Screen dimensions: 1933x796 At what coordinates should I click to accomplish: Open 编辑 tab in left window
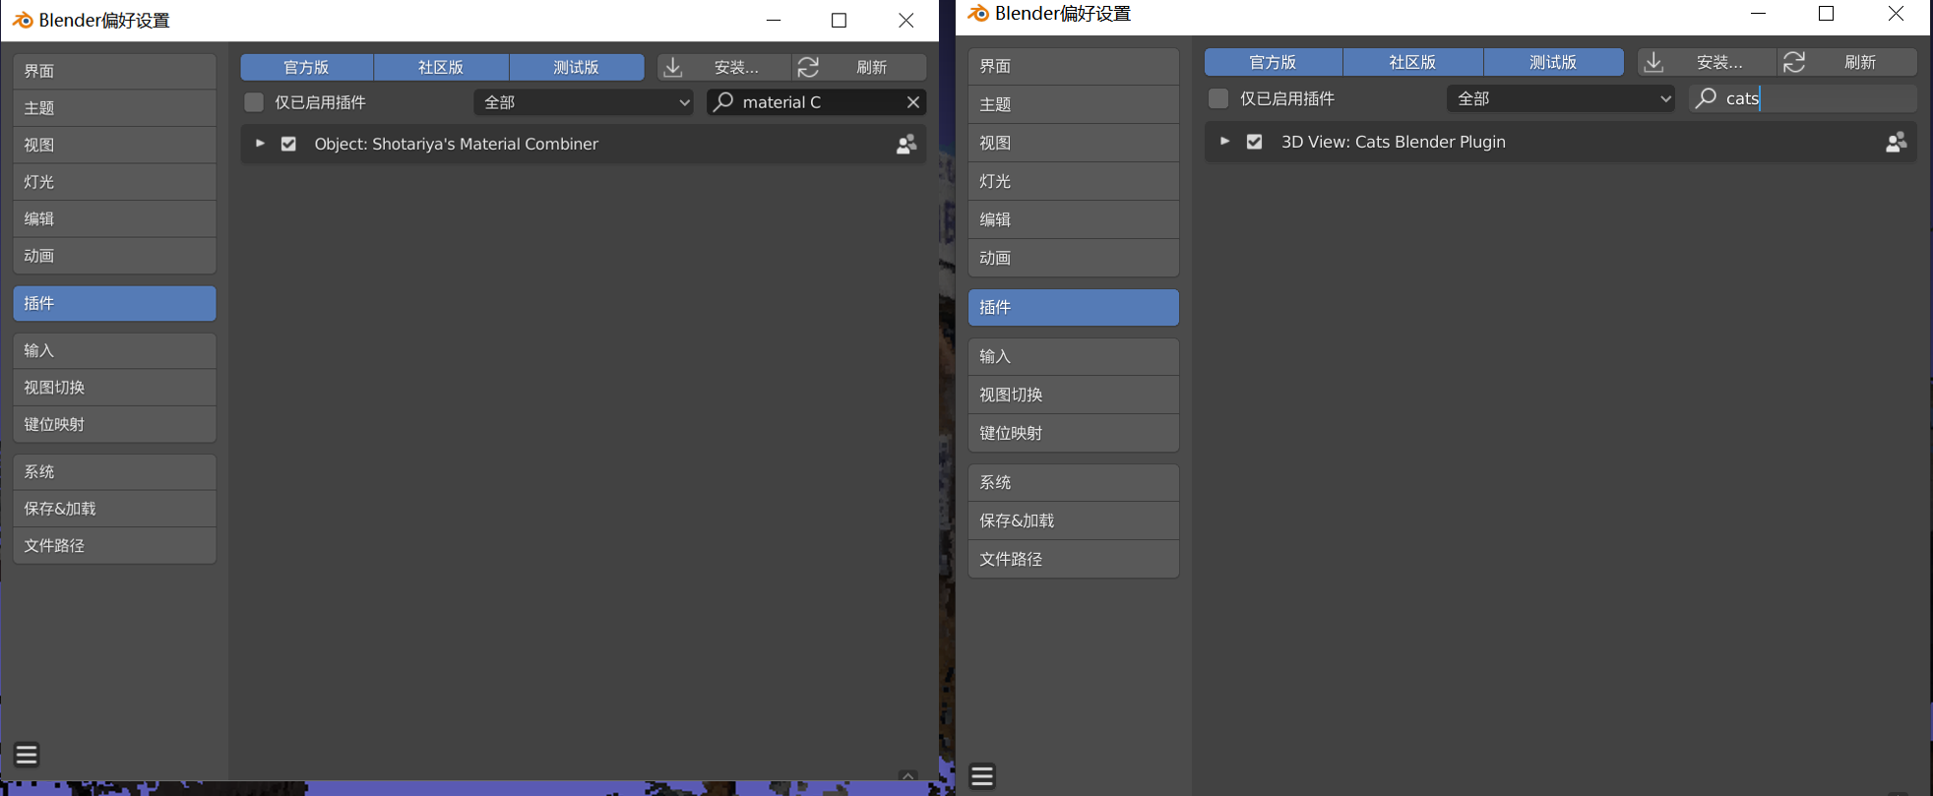[114, 218]
